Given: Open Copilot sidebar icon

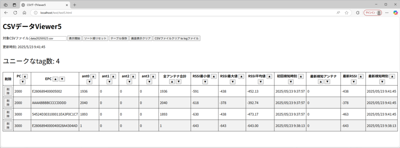Looking at the screenshot, I should click(x=395, y=12).
